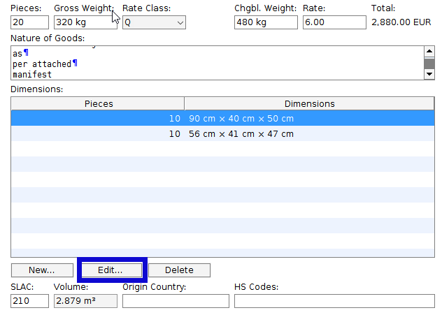The image size is (442, 315).
Task: Click the Volume field showing 2.879 m³
Action: pos(85,301)
